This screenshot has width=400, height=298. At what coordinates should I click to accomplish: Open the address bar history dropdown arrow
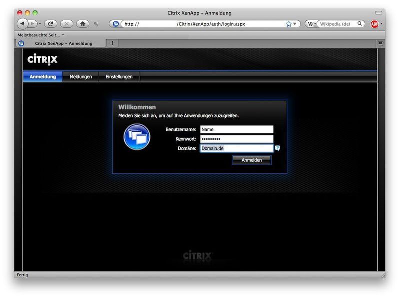pos(295,24)
